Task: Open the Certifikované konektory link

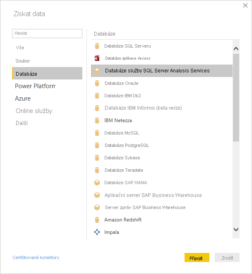Action: [36, 257]
